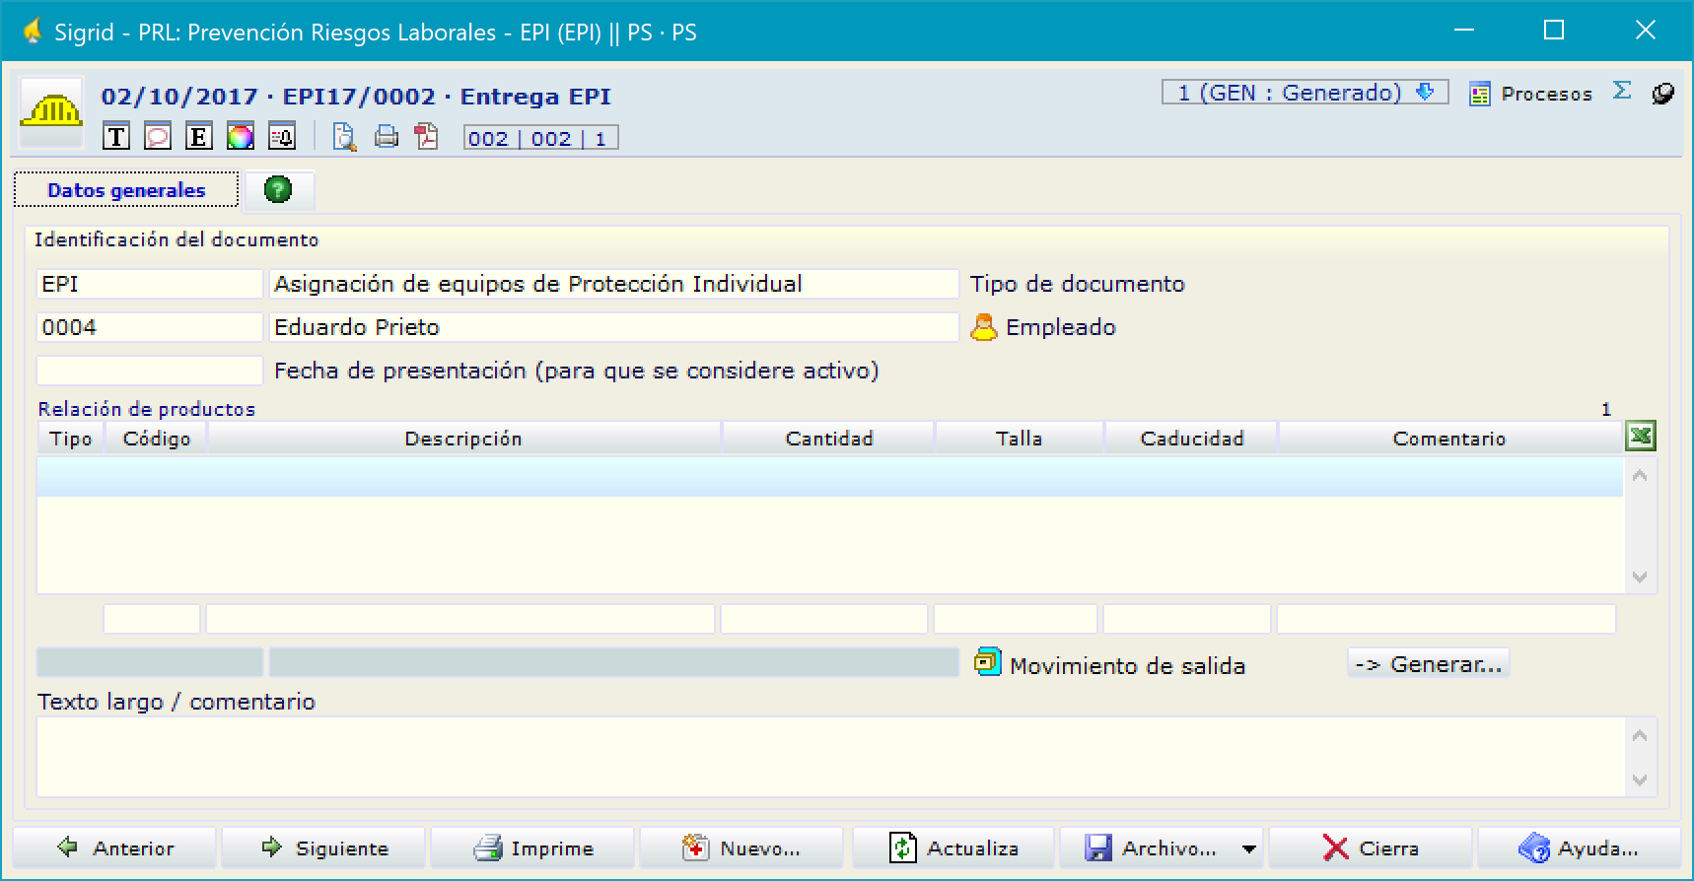Open help with 'Ayuda...' button
Viewport: 1694px width, 881px height.
(x=1580, y=847)
